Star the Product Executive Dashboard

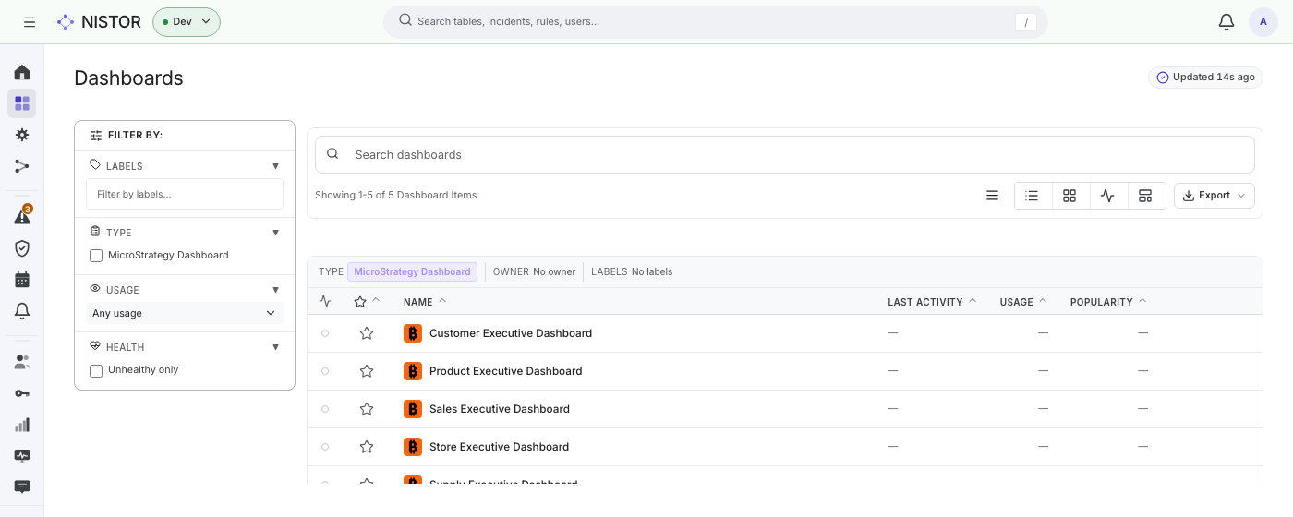pyautogui.click(x=367, y=371)
